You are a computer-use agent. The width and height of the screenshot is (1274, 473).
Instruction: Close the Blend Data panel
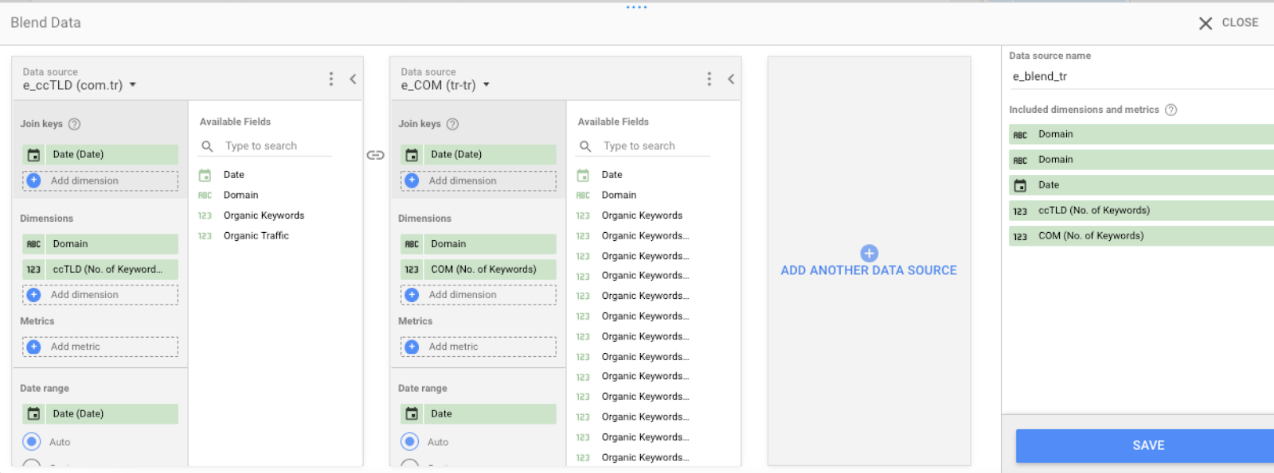click(x=1229, y=23)
